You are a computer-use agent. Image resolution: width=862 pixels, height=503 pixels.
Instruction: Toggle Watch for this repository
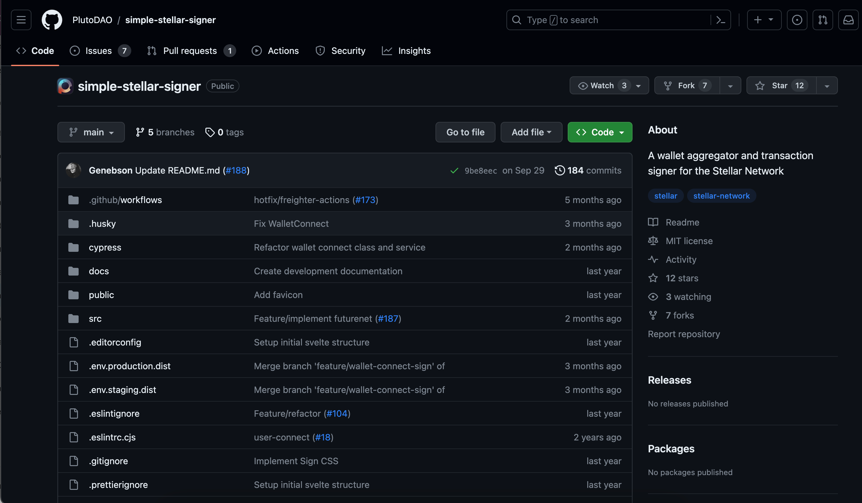603,85
